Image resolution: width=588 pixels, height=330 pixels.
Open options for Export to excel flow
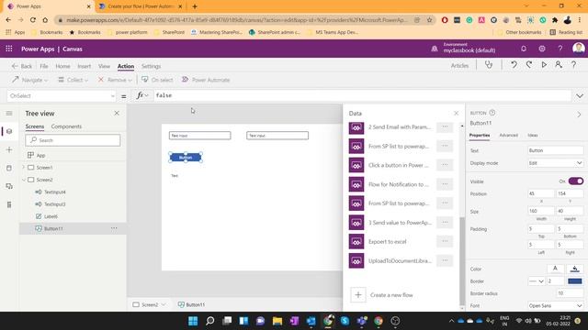point(445,241)
